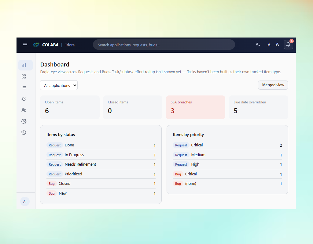Select the Request In Progress row

101,155
